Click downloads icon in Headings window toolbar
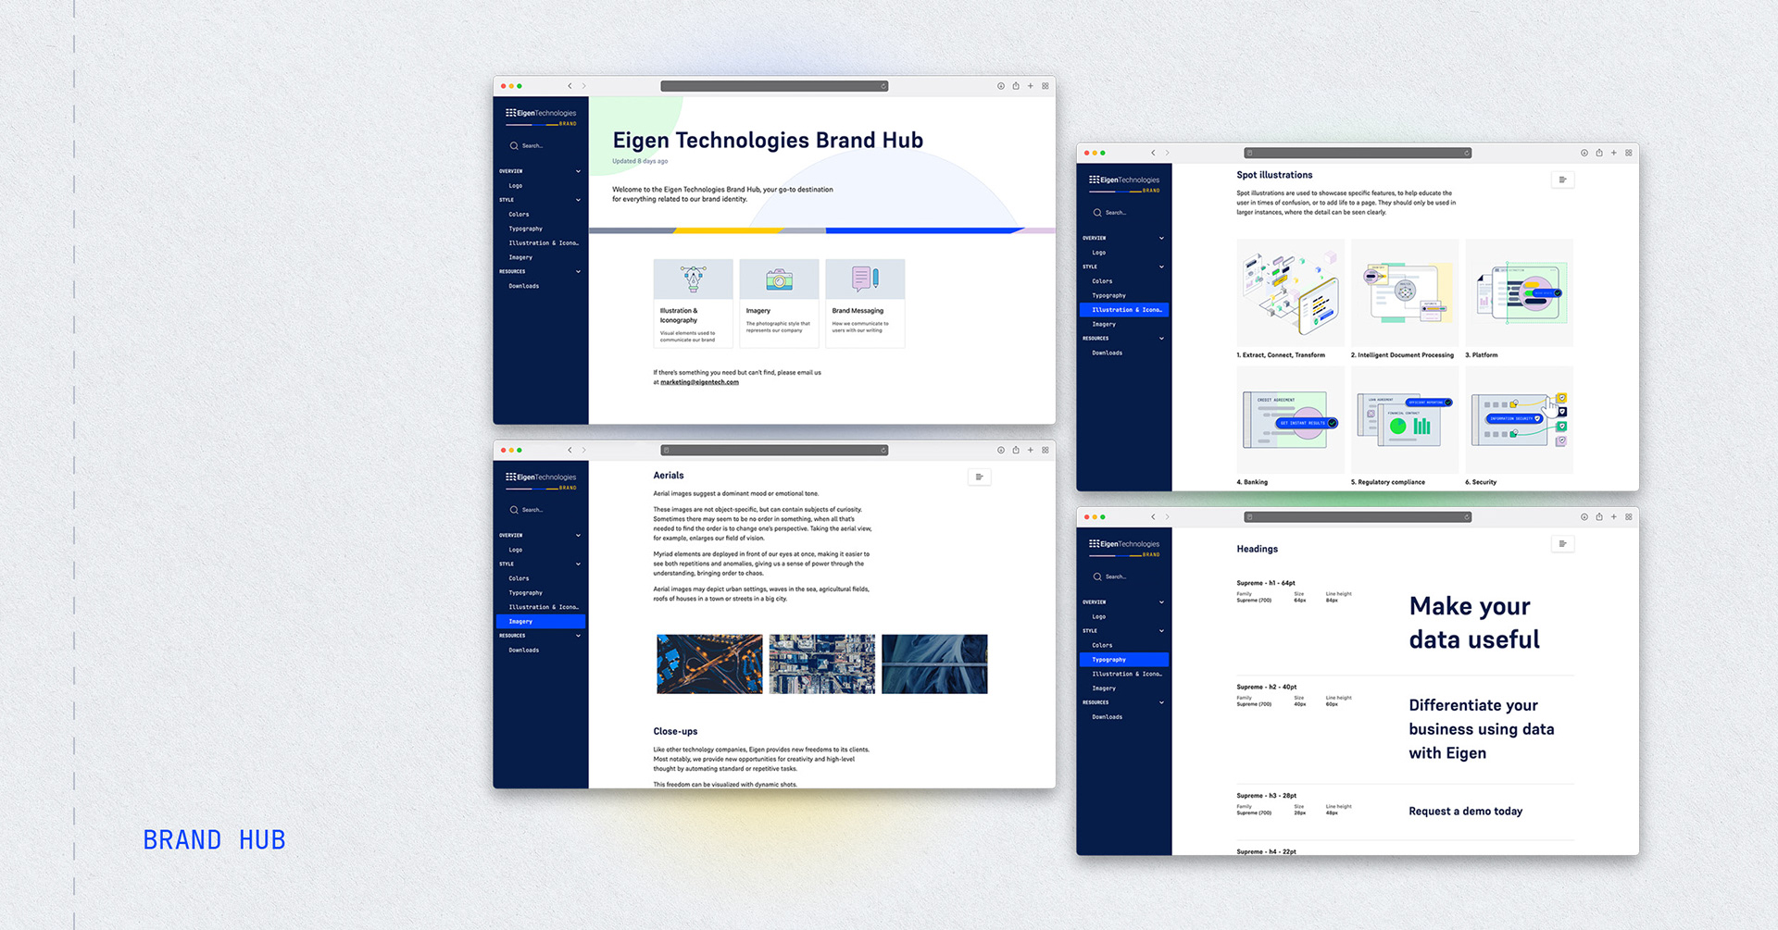1778x930 pixels. (1584, 517)
